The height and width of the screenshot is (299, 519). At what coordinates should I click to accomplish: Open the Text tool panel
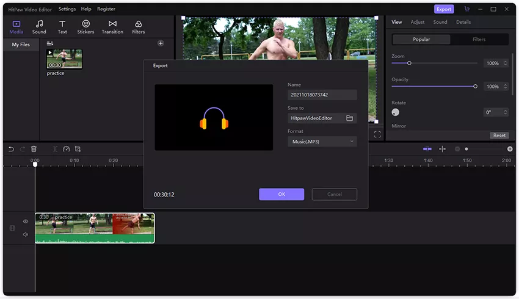pyautogui.click(x=62, y=27)
